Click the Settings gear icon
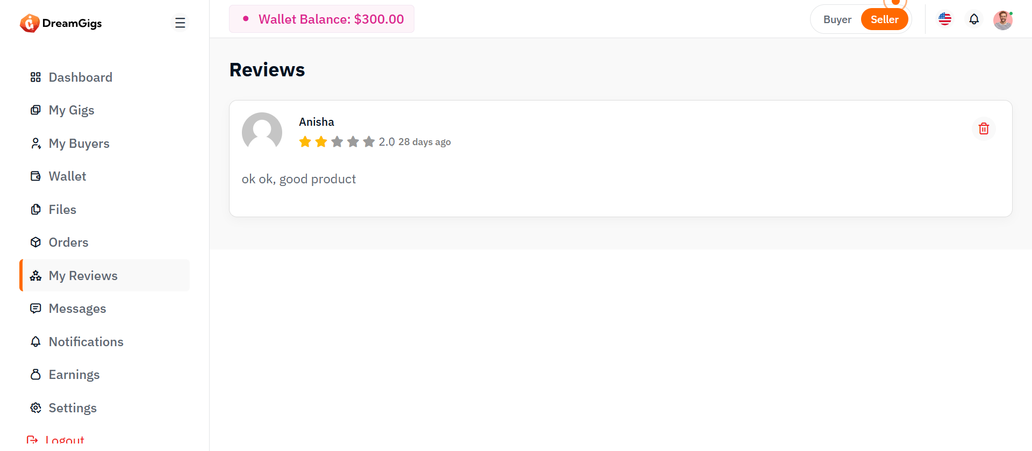The image size is (1032, 451). coord(36,408)
